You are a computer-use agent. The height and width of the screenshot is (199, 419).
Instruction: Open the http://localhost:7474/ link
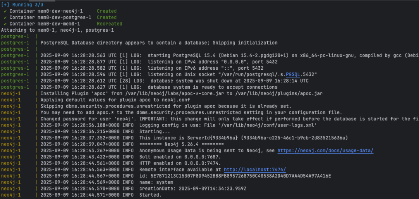click(255, 170)
